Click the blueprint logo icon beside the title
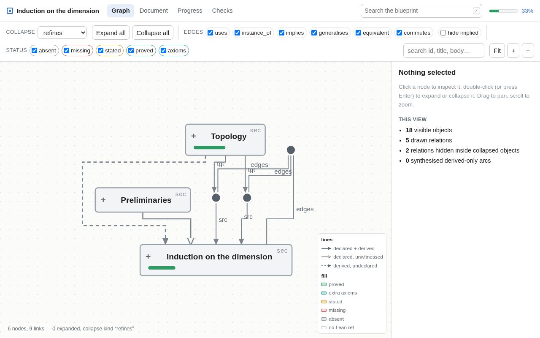The image size is (540, 338). pyautogui.click(x=10, y=11)
